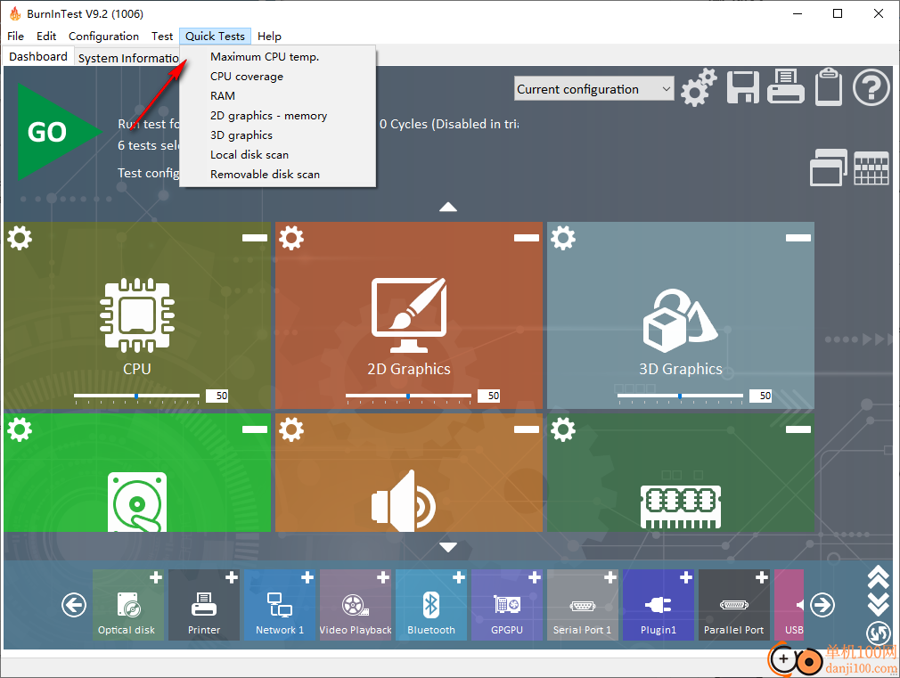Viewport: 900px width, 678px height.
Task: Open the Help menu
Action: (x=269, y=37)
